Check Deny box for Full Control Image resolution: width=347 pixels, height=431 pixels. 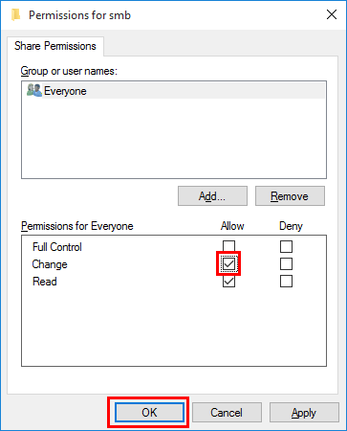(x=286, y=246)
